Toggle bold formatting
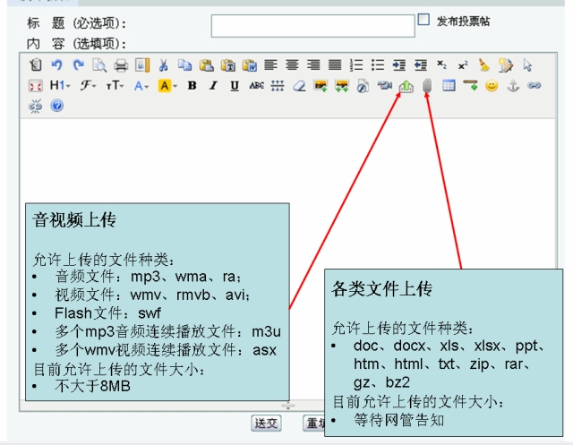The width and height of the screenshot is (573, 445). coord(192,86)
